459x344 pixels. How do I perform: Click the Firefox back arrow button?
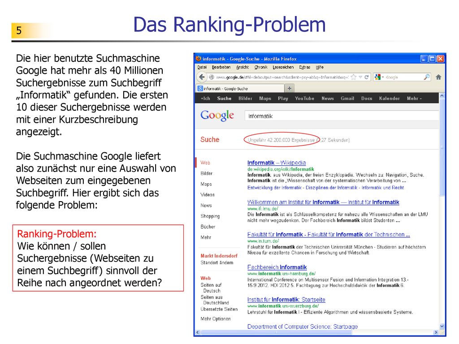(201, 77)
